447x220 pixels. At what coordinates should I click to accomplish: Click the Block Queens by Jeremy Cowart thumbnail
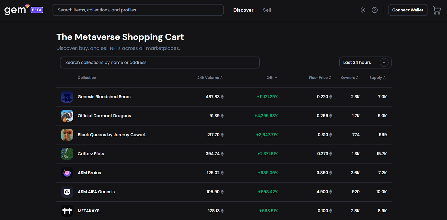point(67,135)
